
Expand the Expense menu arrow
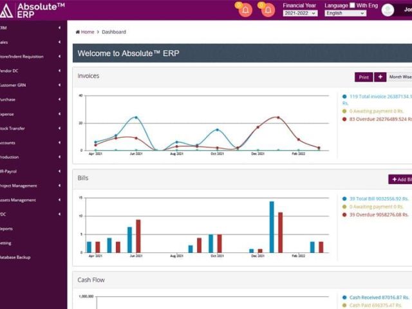[59, 114]
